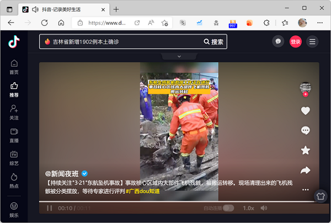Open video comments bubble icon
The width and height of the screenshot is (331, 223).
pos(305,130)
